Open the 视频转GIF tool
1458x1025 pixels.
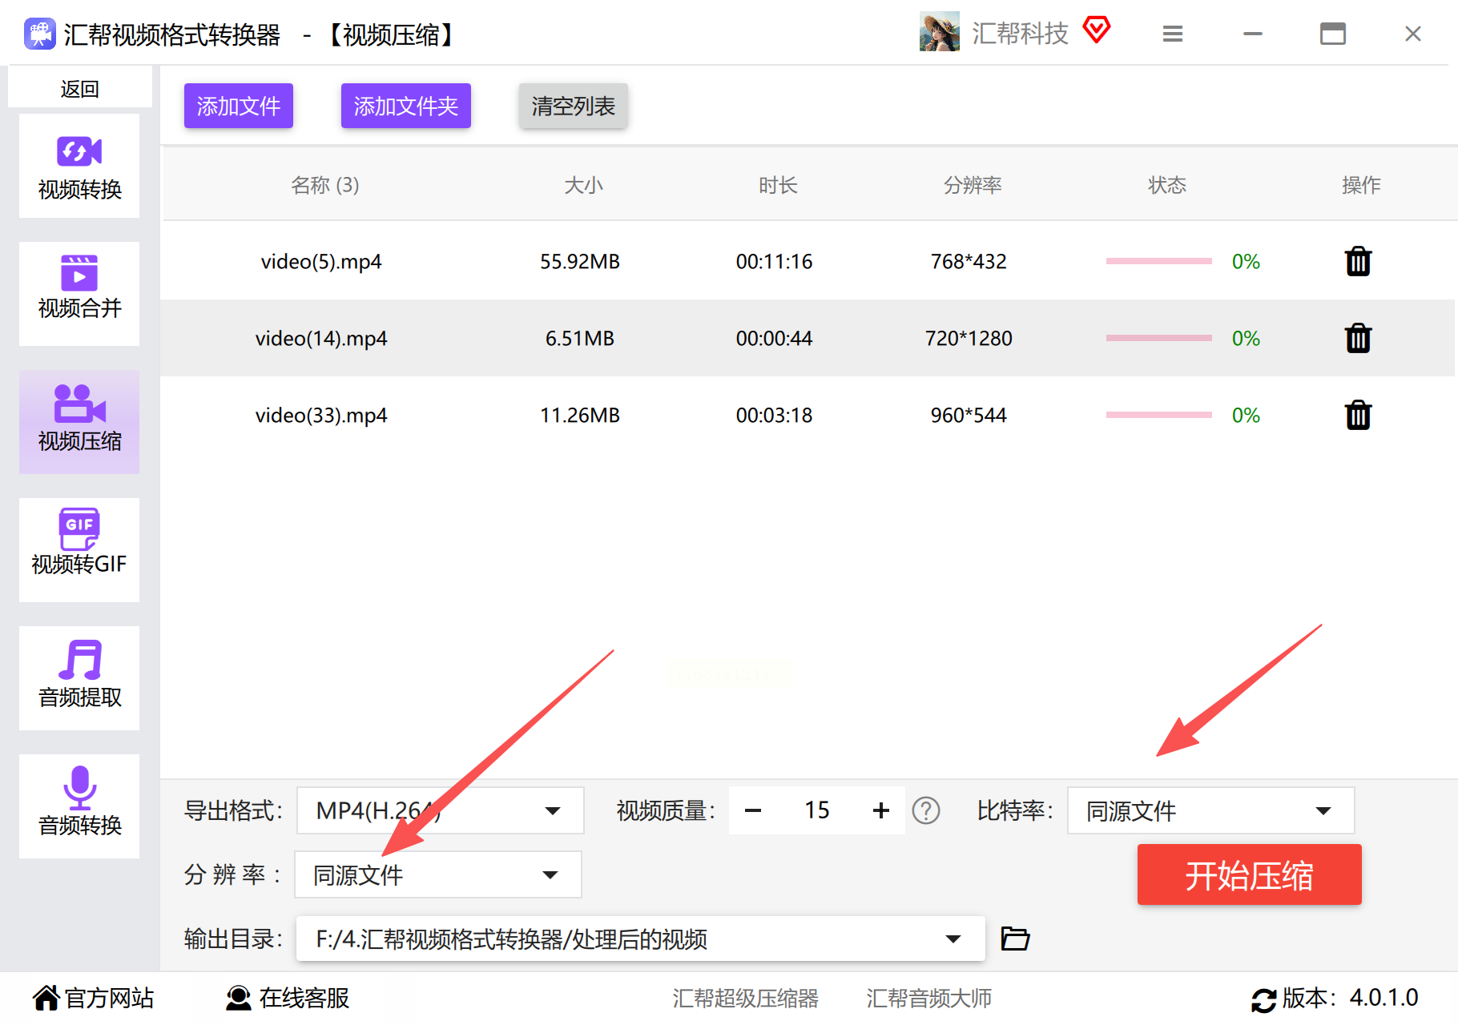pyautogui.click(x=79, y=550)
